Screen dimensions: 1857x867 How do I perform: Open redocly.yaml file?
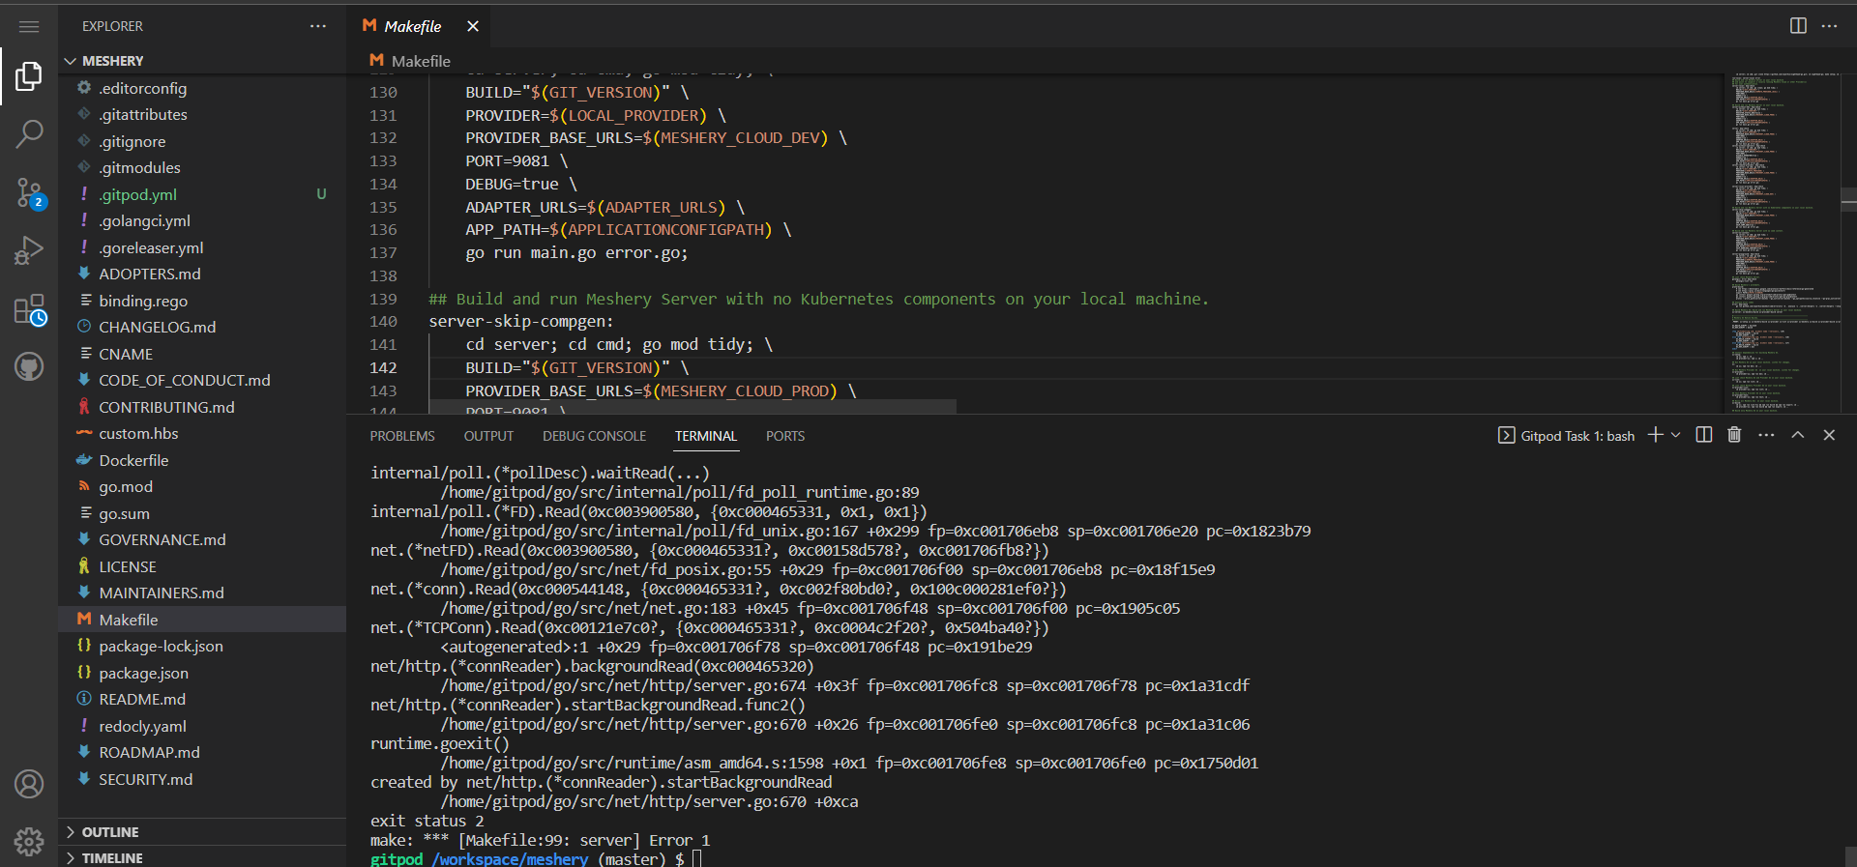point(202,726)
